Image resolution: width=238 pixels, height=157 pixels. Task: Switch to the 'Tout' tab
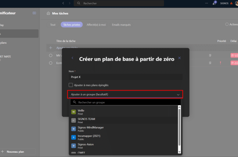(53, 25)
